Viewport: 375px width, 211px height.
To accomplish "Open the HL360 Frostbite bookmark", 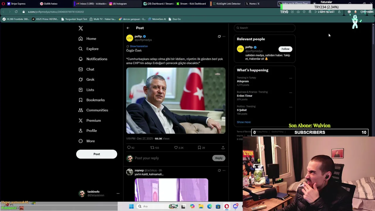I will point(16,19).
